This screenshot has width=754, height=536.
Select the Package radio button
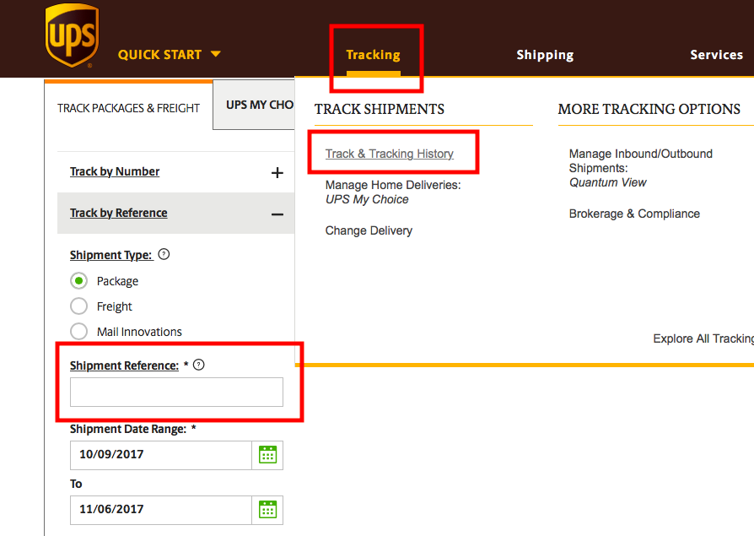click(79, 280)
